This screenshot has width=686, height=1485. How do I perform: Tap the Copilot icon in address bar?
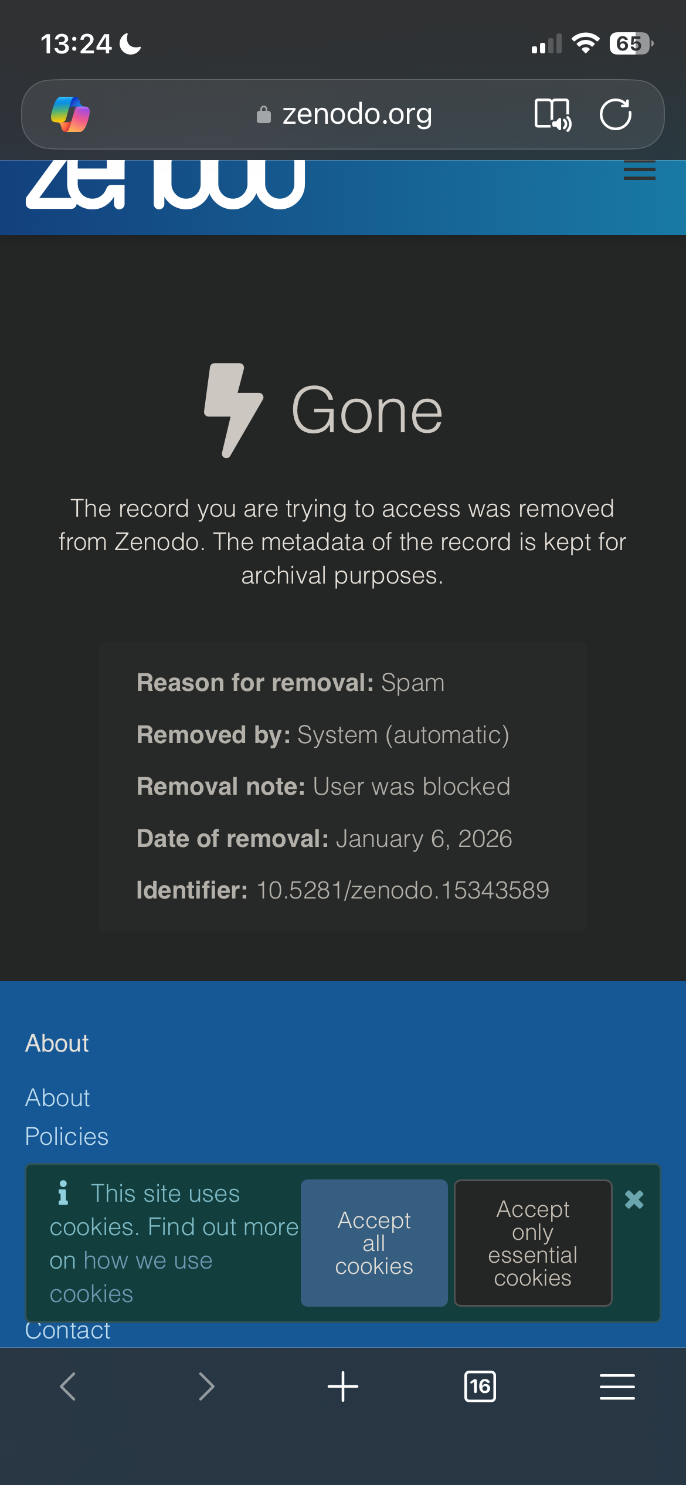pos(70,114)
